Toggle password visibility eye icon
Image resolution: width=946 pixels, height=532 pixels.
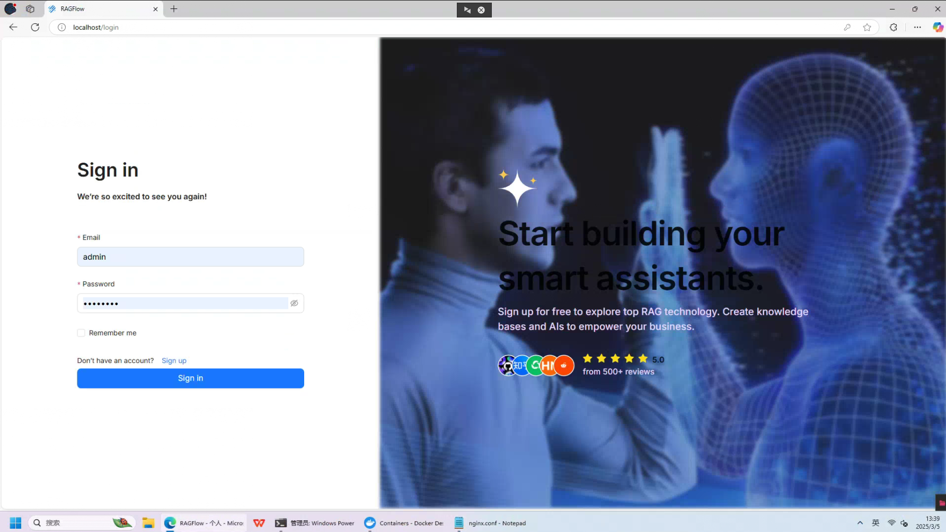[294, 303]
